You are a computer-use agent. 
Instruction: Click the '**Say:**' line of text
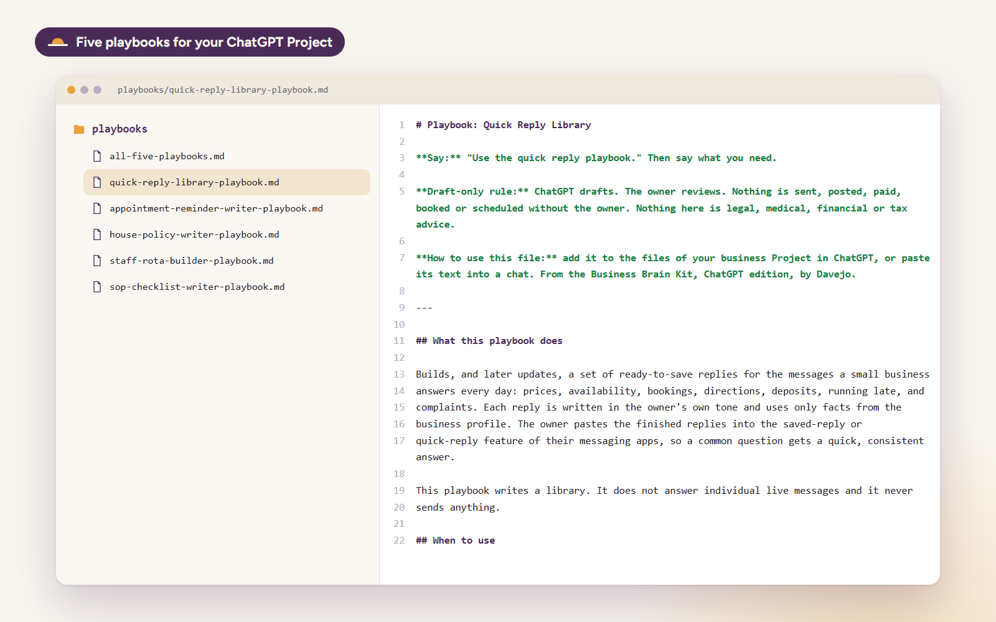[596, 158]
